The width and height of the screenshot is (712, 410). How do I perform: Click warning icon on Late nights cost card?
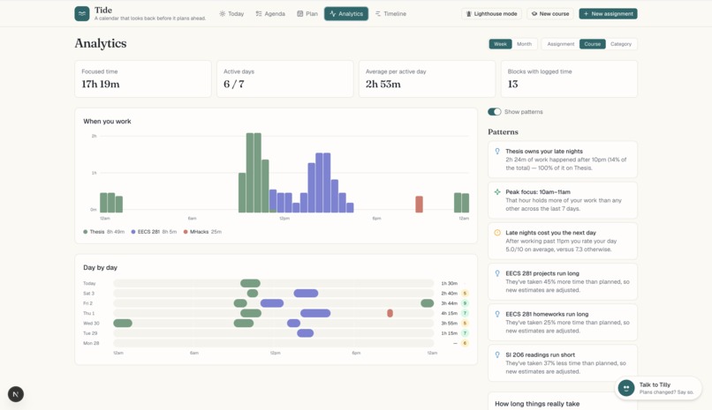pos(497,233)
